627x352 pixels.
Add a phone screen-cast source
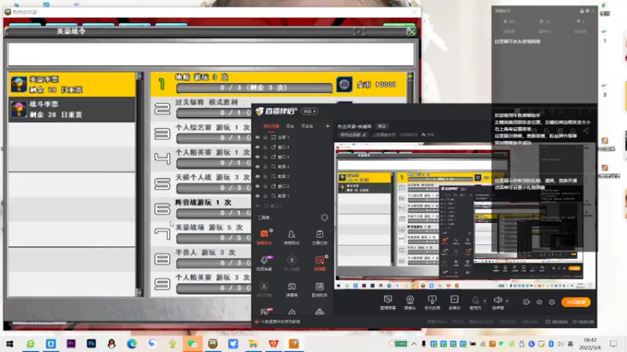click(x=432, y=303)
